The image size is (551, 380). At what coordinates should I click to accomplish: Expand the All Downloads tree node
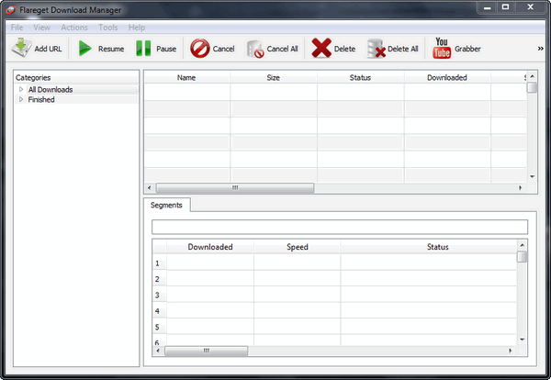[x=21, y=89]
